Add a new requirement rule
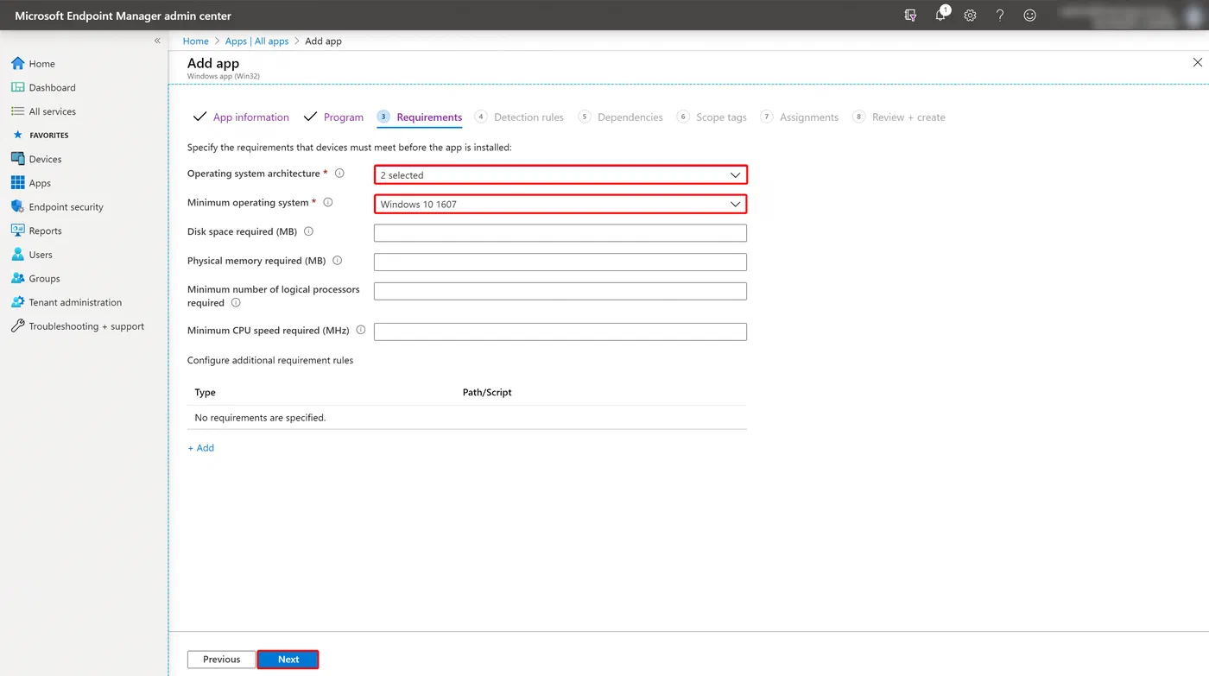Image resolution: width=1209 pixels, height=676 pixels. click(201, 448)
